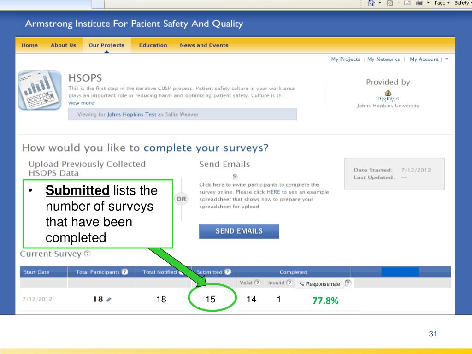This screenshot has width=472, height=354.
Task: Click the Submitted column help icon
Action: coord(228,272)
